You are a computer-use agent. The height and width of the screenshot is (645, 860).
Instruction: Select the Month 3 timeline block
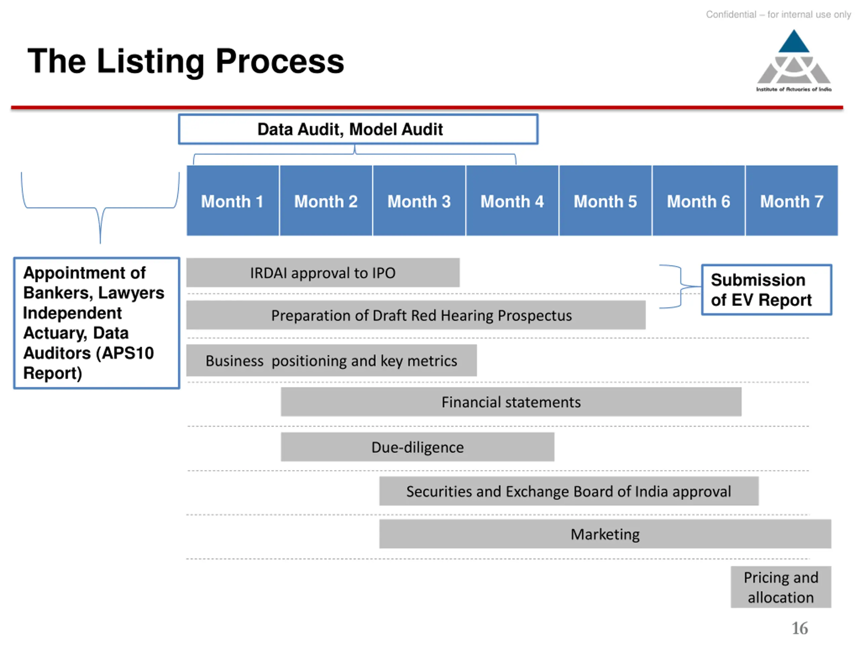tap(419, 201)
